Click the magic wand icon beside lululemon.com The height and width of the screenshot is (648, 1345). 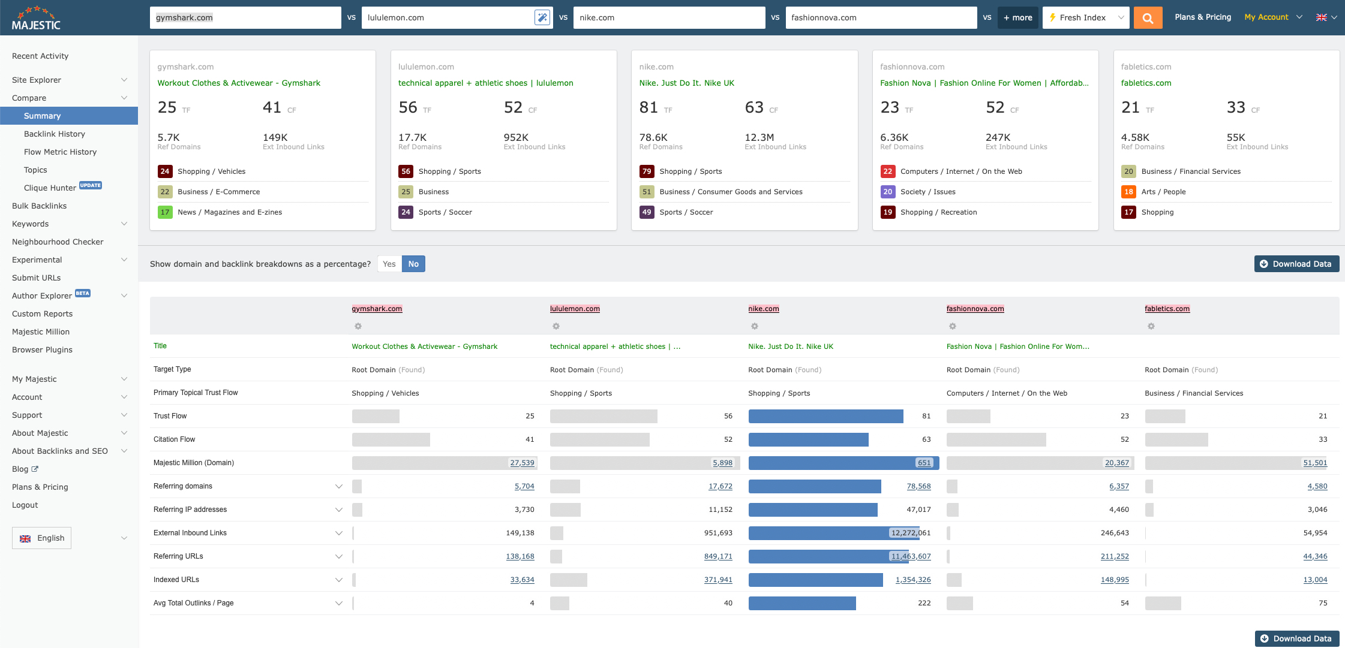542,17
